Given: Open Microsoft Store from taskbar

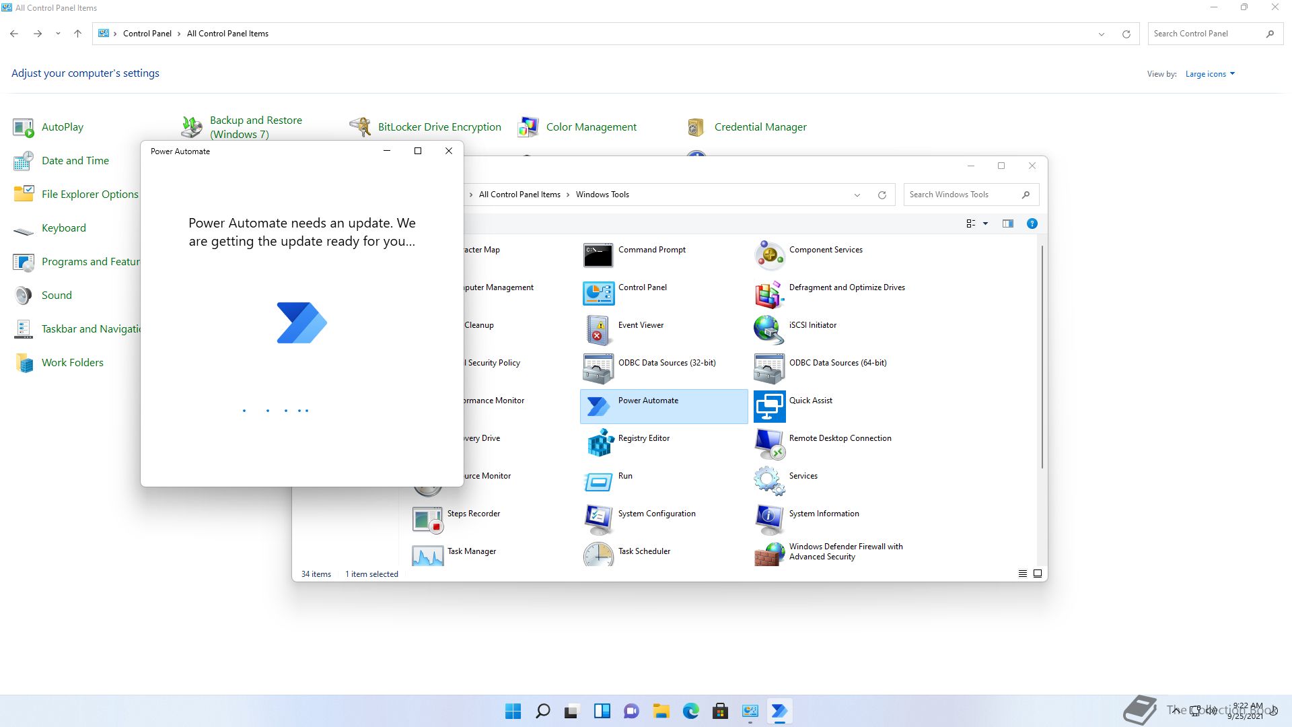Looking at the screenshot, I should (x=720, y=711).
